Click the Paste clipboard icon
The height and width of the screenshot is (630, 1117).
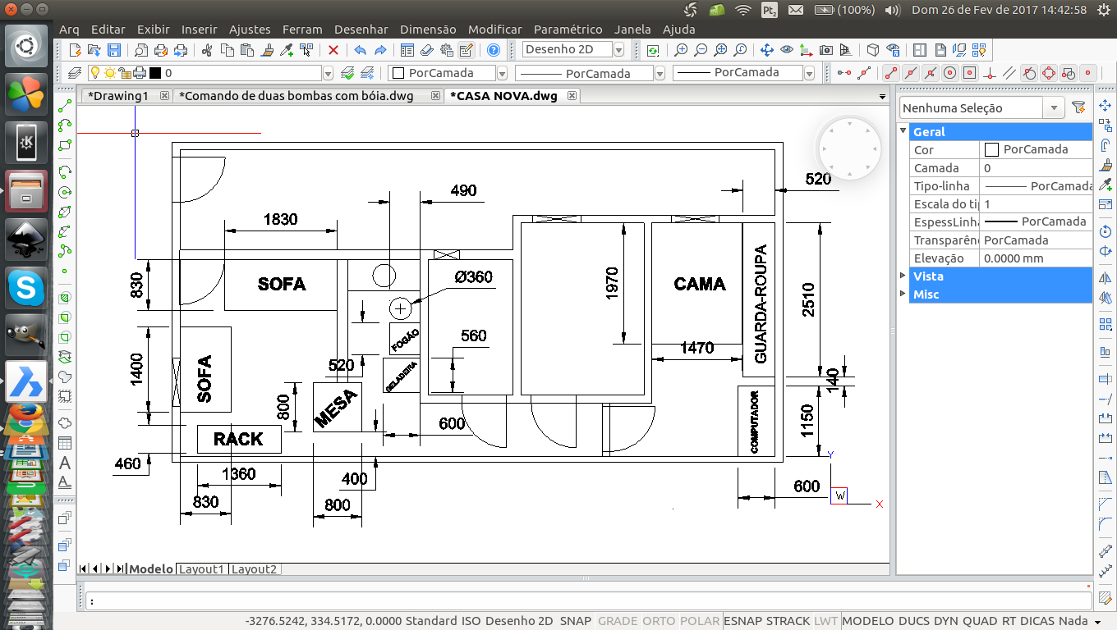247,50
